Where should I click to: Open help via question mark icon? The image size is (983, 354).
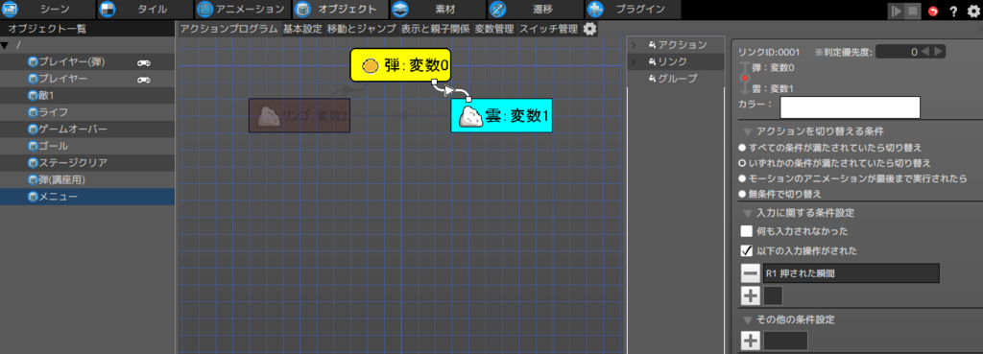pos(953,11)
